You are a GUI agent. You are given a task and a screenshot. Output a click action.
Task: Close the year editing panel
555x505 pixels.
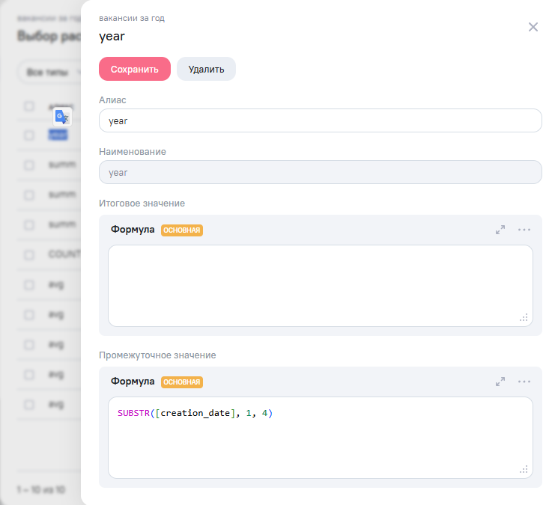[533, 27]
